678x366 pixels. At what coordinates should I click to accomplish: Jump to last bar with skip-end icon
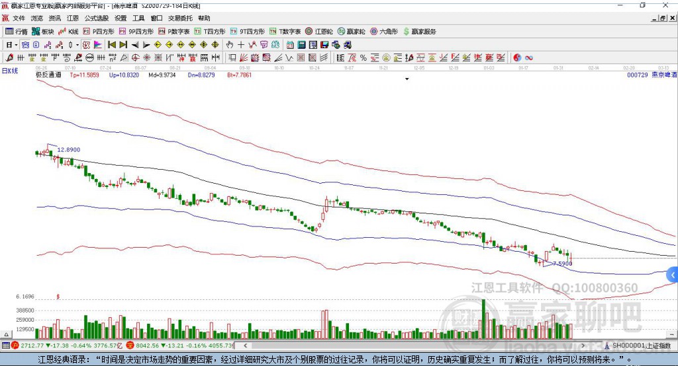coord(123,45)
